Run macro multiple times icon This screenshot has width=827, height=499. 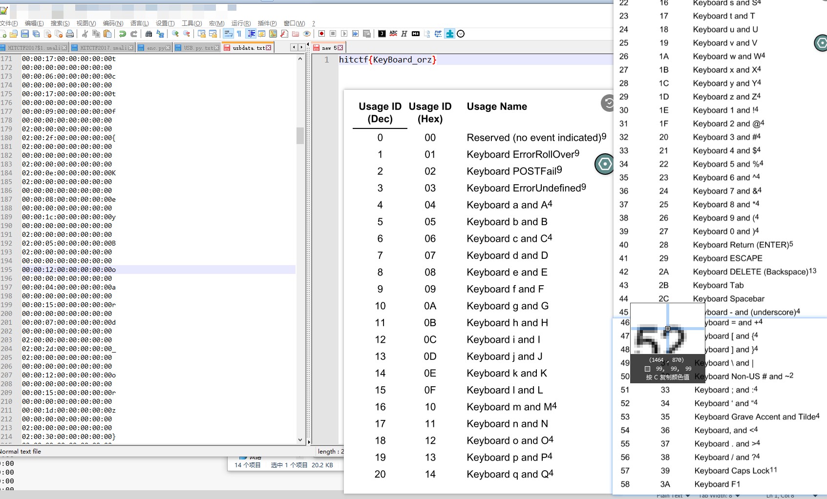[x=355, y=34]
